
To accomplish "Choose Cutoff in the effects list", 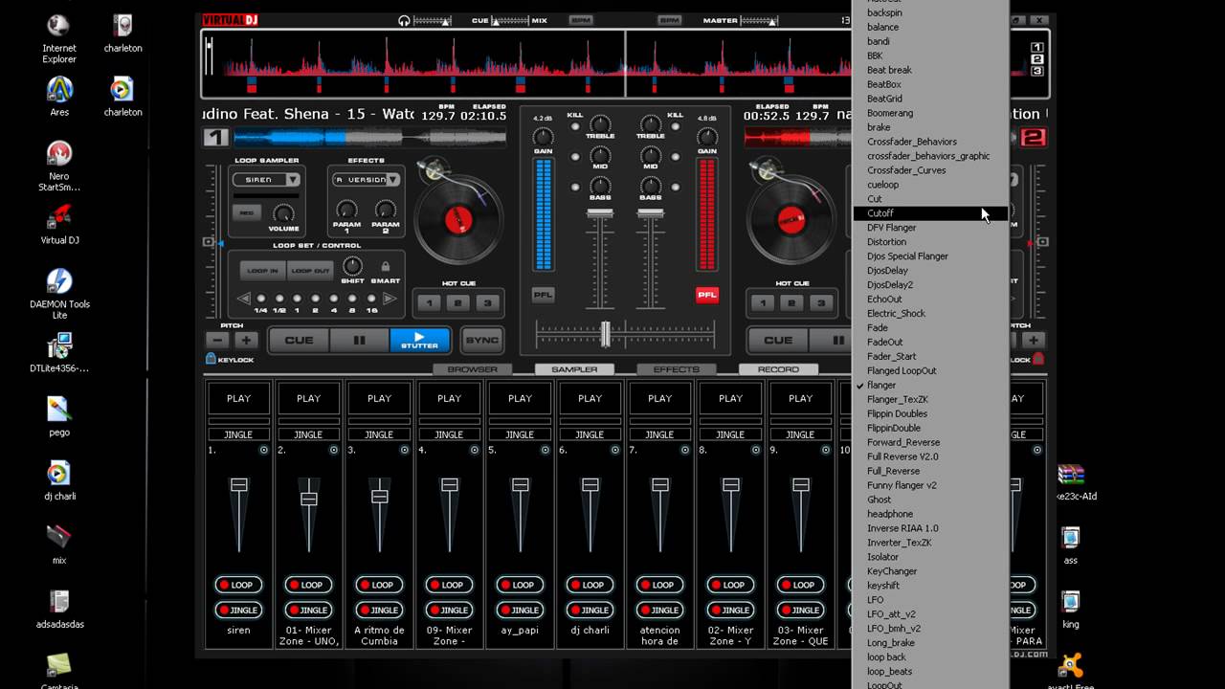I will [930, 213].
